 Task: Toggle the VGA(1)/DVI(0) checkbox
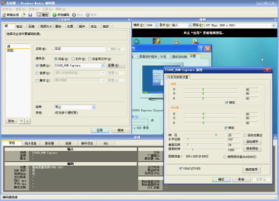(181, 168)
